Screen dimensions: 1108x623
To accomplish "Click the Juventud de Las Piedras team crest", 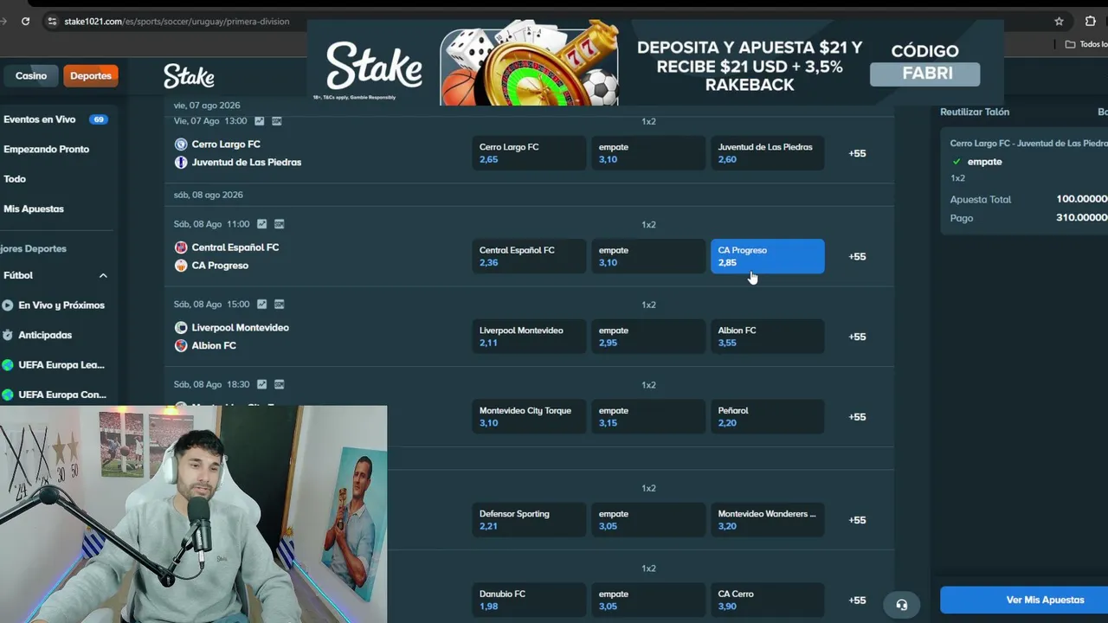I will (x=181, y=162).
